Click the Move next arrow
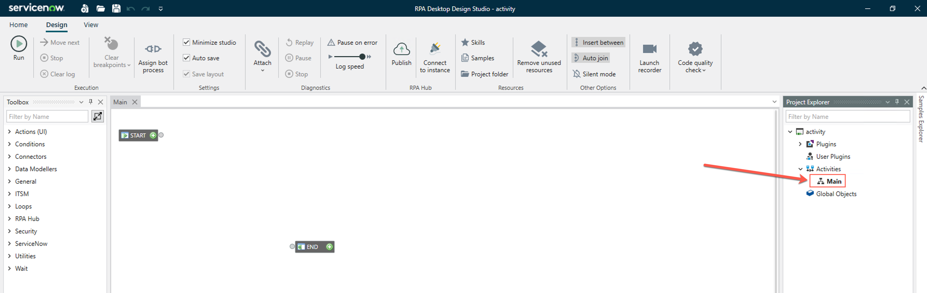The image size is (927, 293). pyautogui.click(x=60, y=43)
